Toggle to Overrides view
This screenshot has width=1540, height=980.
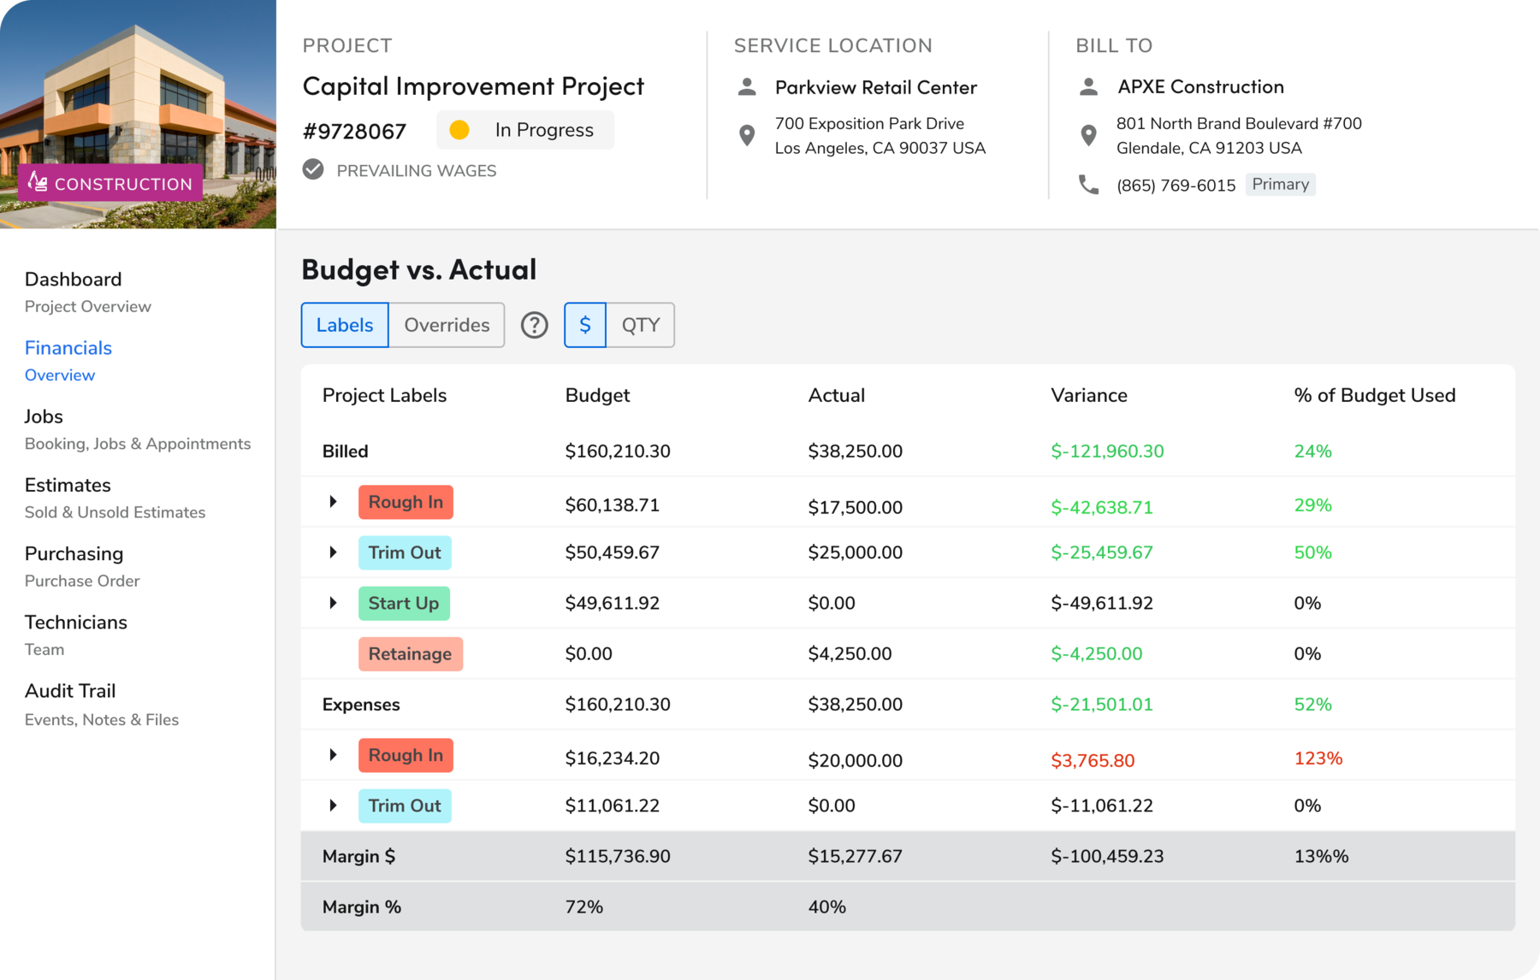pos(446,325)
